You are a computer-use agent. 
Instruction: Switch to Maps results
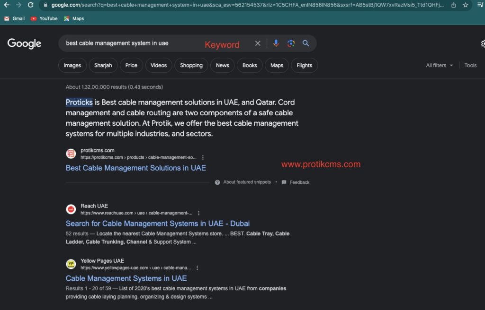tap(277, 66)
